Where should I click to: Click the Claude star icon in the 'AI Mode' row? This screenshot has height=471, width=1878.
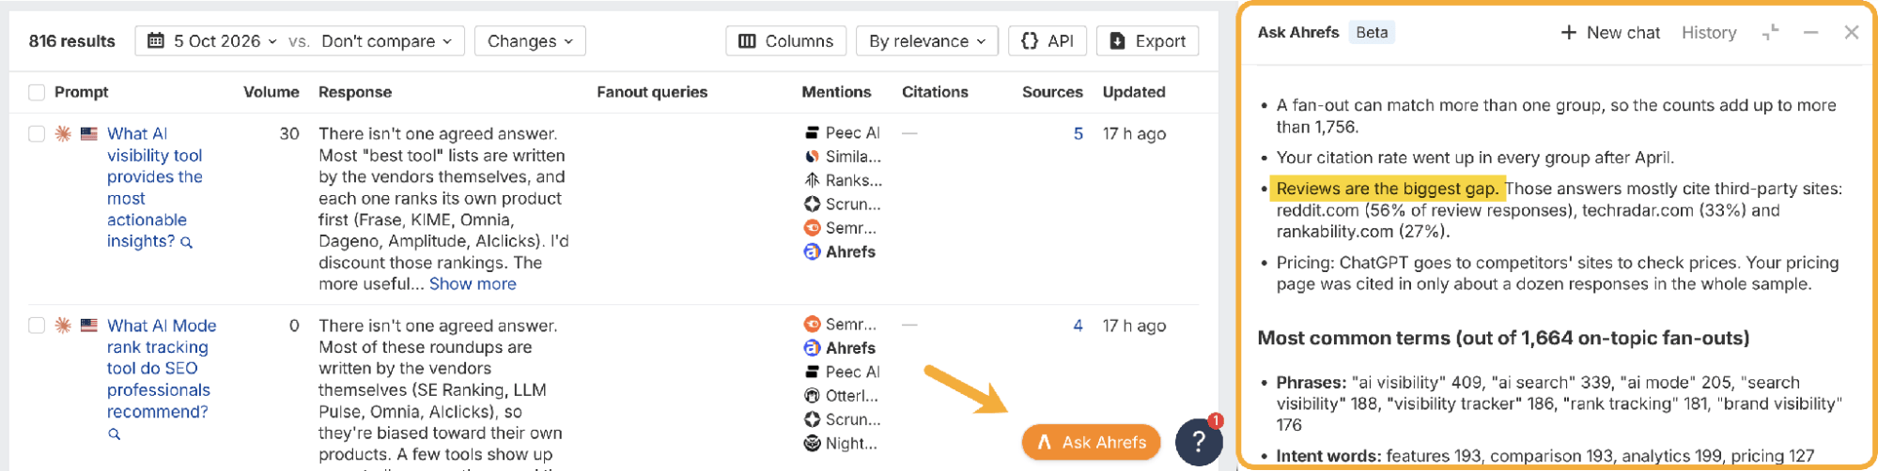pos(63,326)
